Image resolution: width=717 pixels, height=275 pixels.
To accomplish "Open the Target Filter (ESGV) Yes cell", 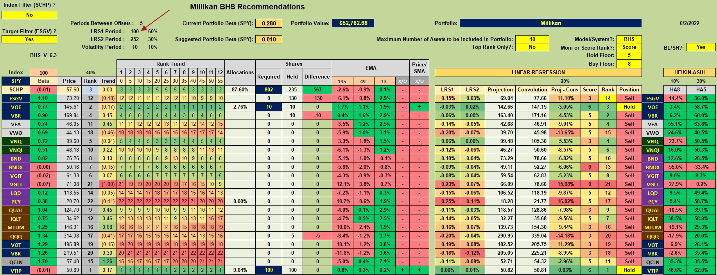I will [x=29, y=39].
